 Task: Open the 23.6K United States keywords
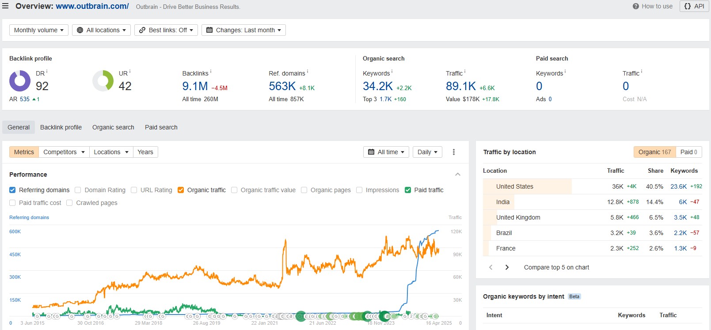coord(678,186)
